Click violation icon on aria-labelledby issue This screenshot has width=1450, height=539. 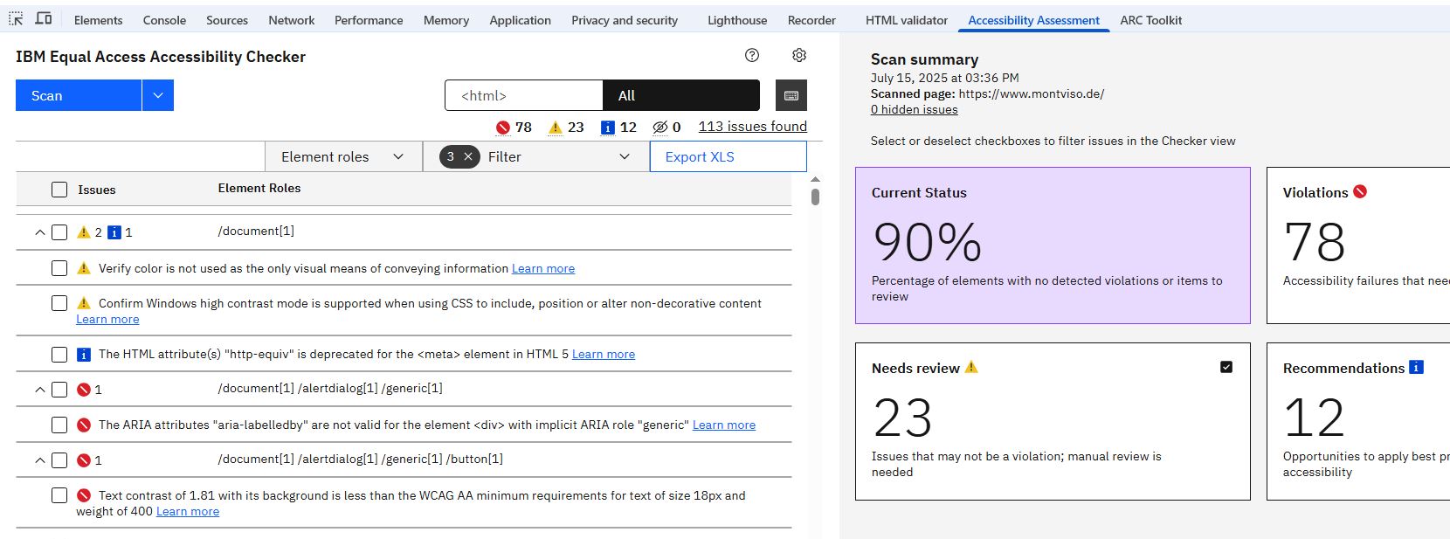(84, 425)
